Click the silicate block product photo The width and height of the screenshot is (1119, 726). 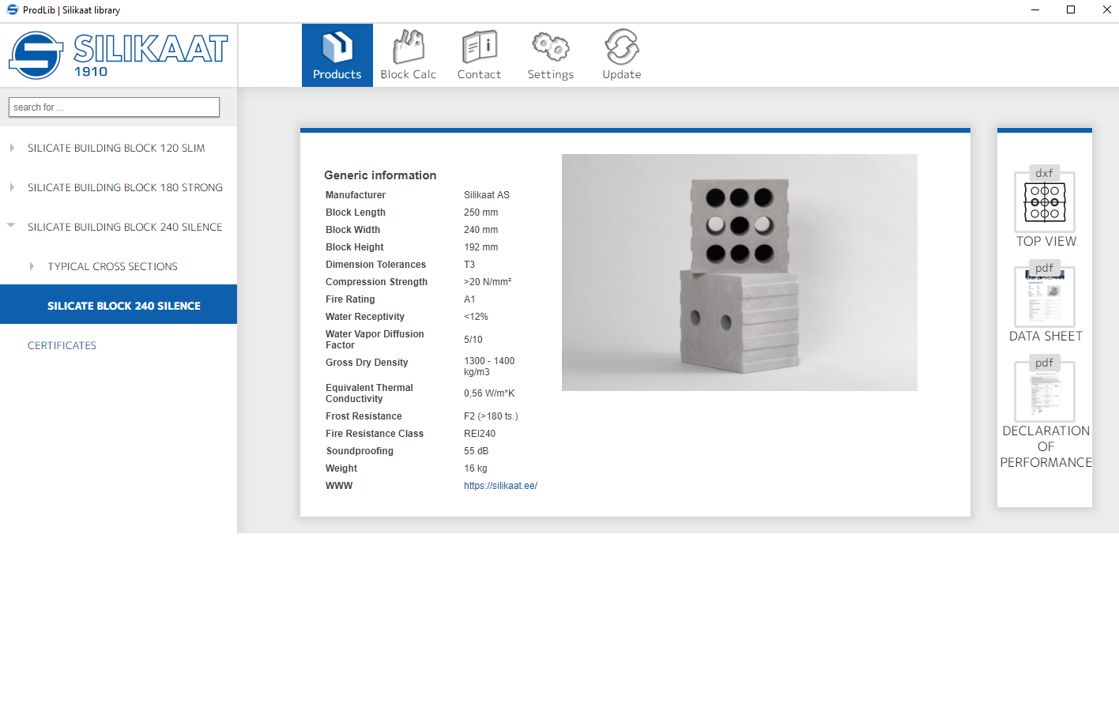point(740,273)
